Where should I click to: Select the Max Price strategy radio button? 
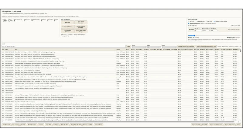tap(207, 21)
